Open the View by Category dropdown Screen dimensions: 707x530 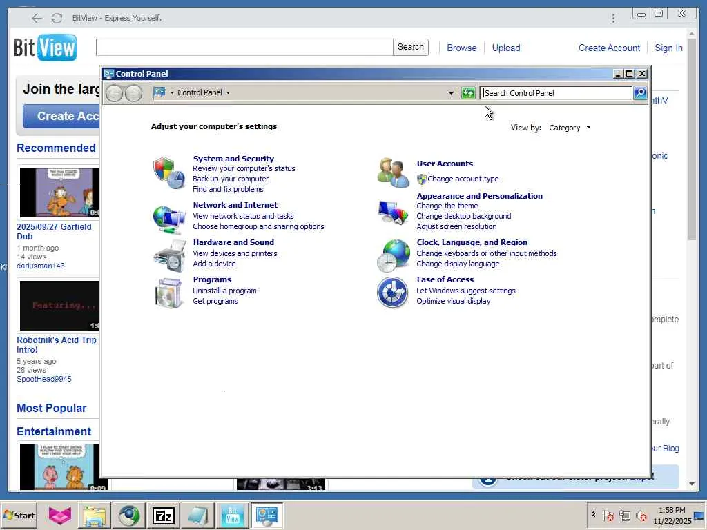point(570,128)
